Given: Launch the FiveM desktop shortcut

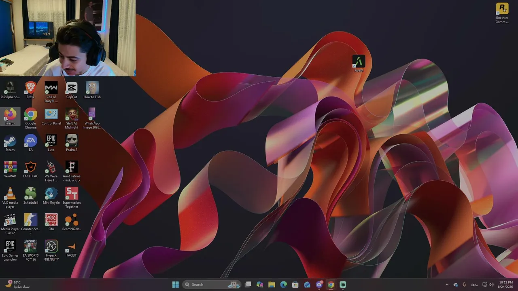Looking at the screenshot, I should coord(359,64).
